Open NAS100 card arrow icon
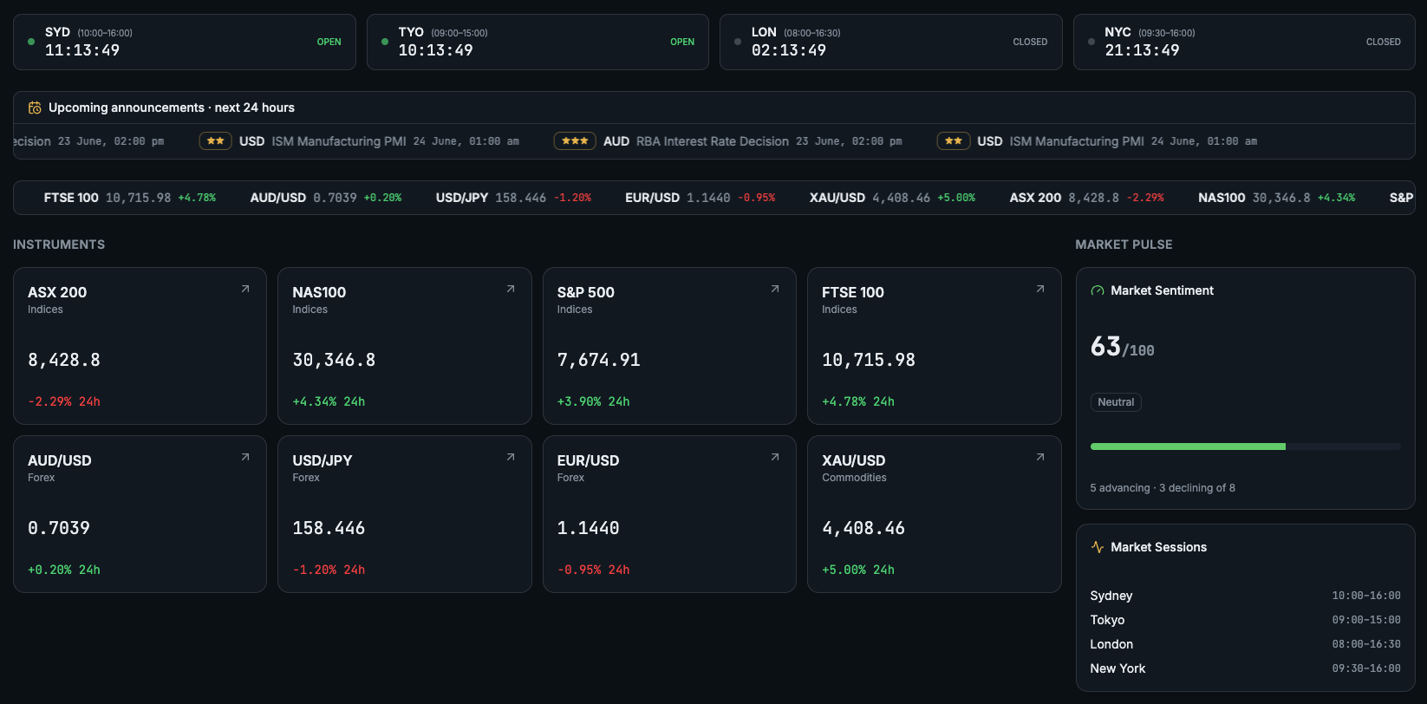1427x704 pixels. tap(511, 289)
